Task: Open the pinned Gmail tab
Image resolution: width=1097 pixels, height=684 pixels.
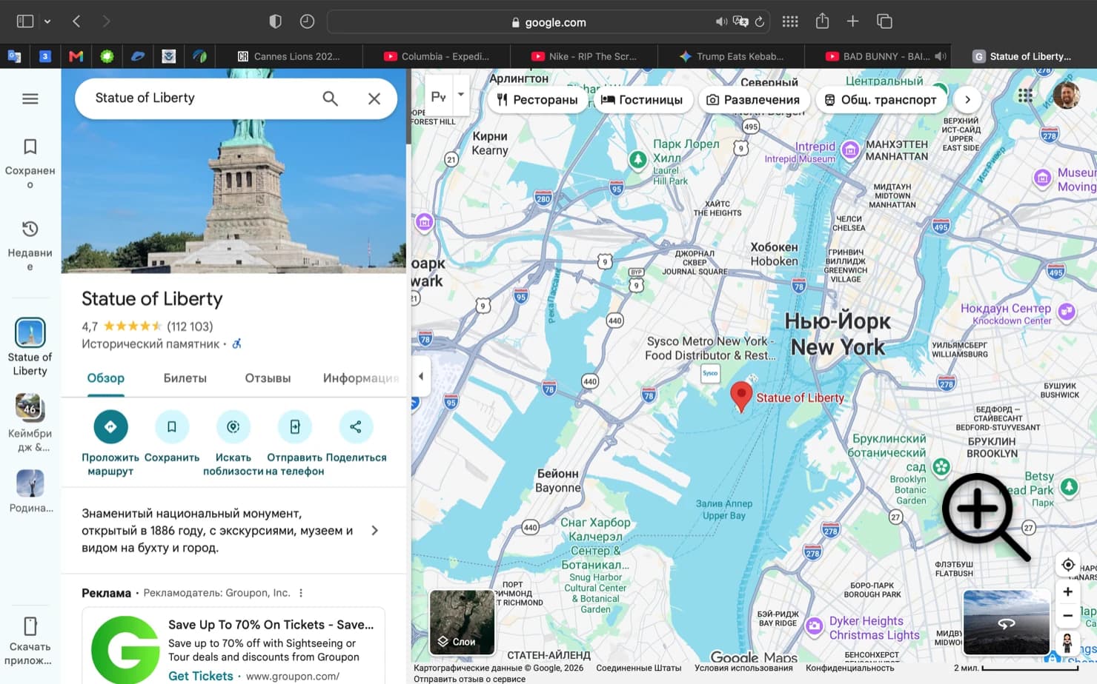Action: tap(76, 56)
